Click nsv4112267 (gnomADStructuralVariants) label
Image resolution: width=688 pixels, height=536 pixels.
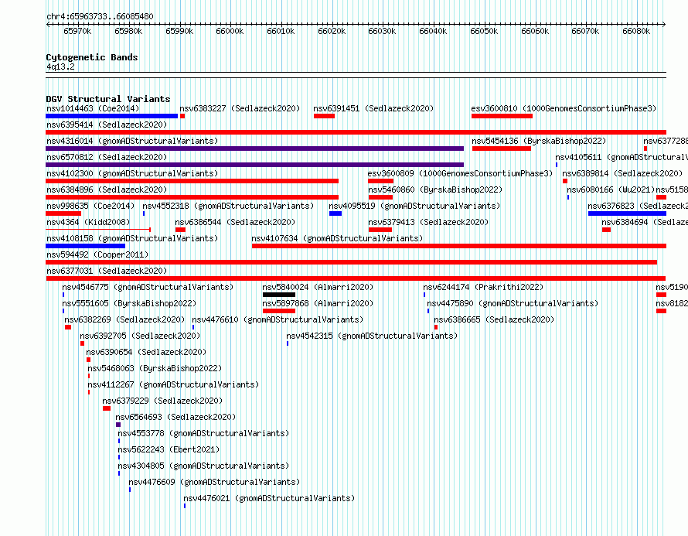173,384
